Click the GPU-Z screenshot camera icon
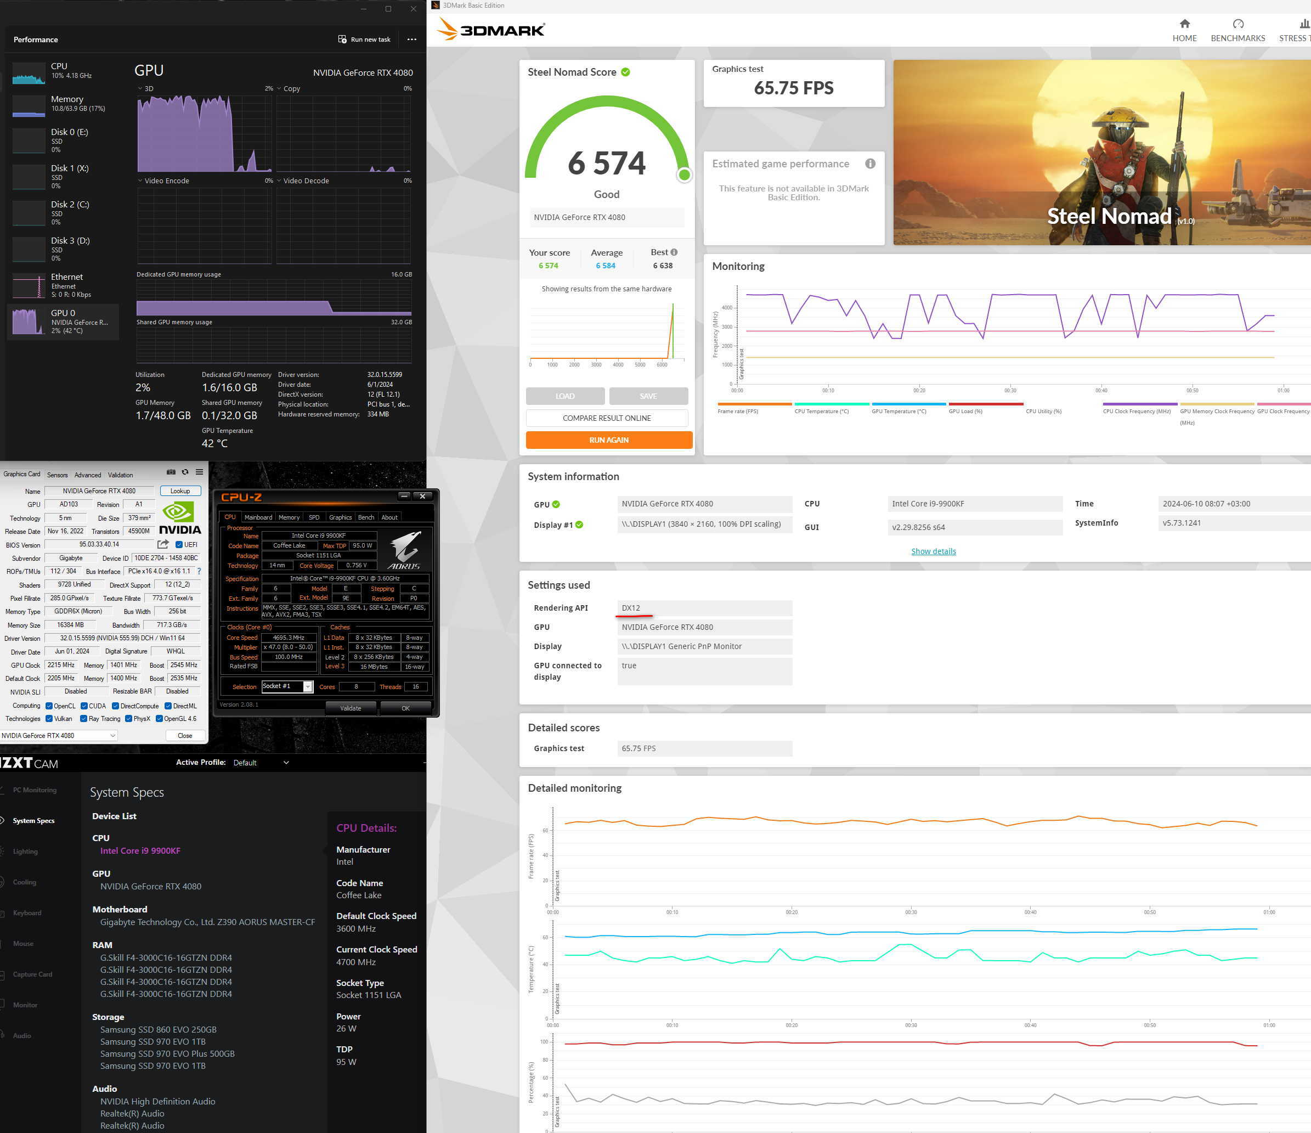1311x1133 pixels. [171, 472]
